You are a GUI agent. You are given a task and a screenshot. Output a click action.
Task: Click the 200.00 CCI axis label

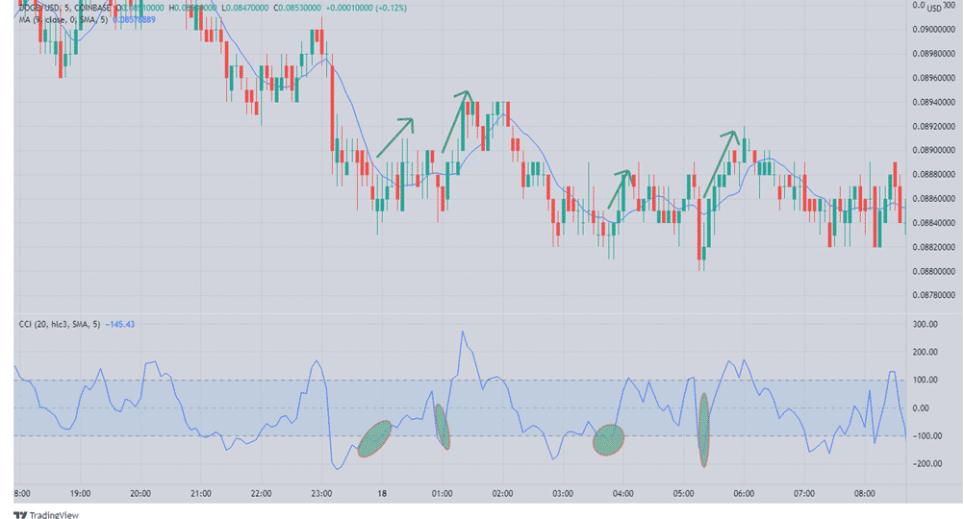click(926, 352)
